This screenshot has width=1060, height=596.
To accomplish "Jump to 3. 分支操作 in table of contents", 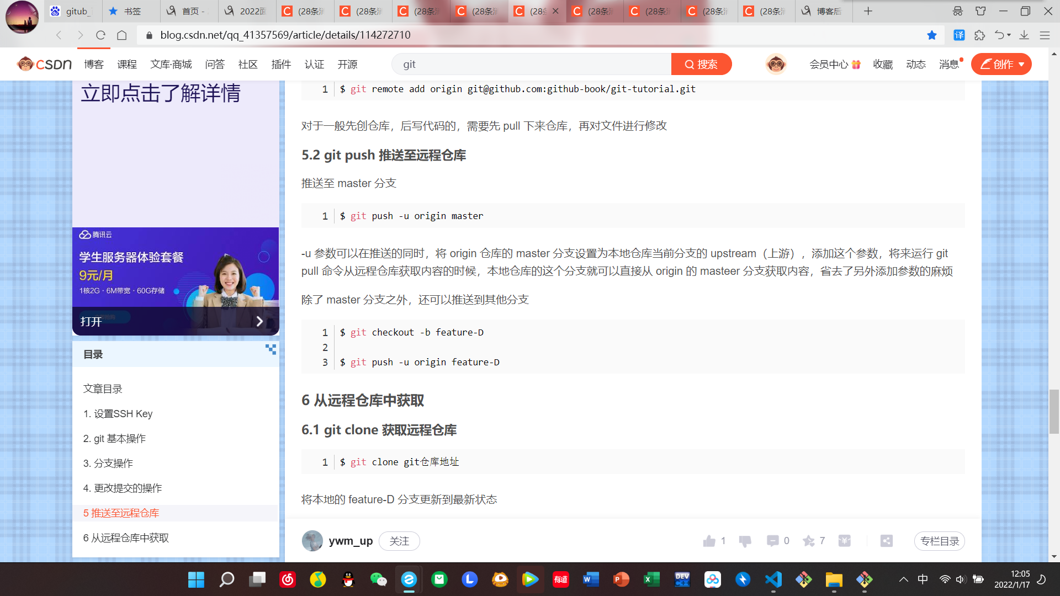I will coord(108,463).
